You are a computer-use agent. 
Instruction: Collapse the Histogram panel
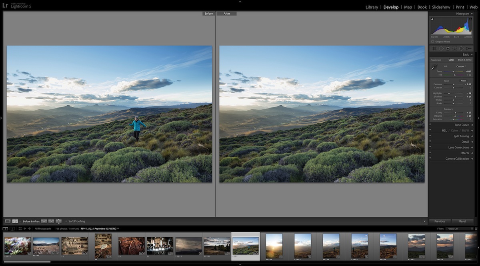pos(472,14)
